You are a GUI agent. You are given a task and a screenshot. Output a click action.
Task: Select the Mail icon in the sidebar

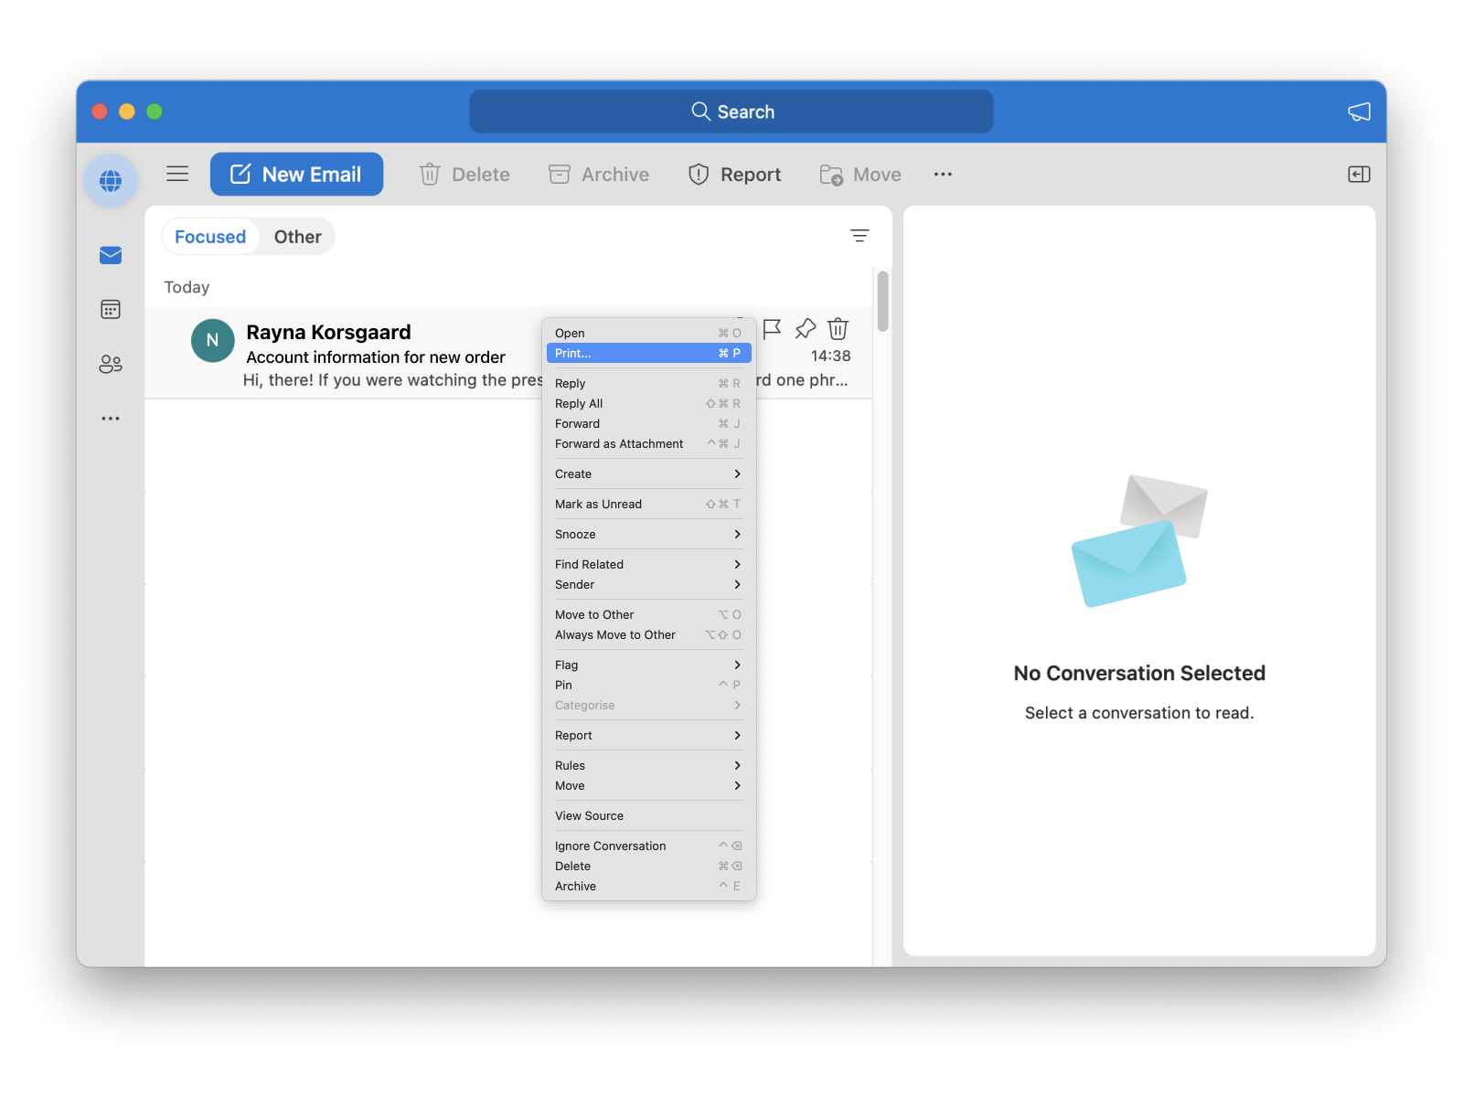coord(109,255)
